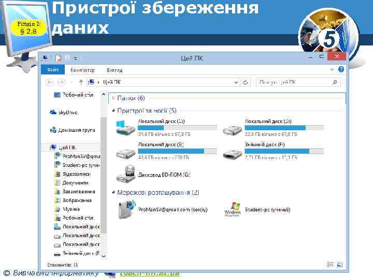The width and height of the screenshot is (373, 279).
Task: Go up one folder level
Action: 81,82
